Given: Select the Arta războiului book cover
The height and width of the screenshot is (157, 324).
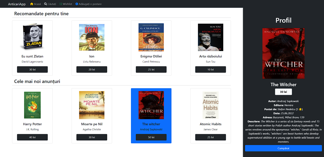Looking at the screenshot, I should coord(210,37).
